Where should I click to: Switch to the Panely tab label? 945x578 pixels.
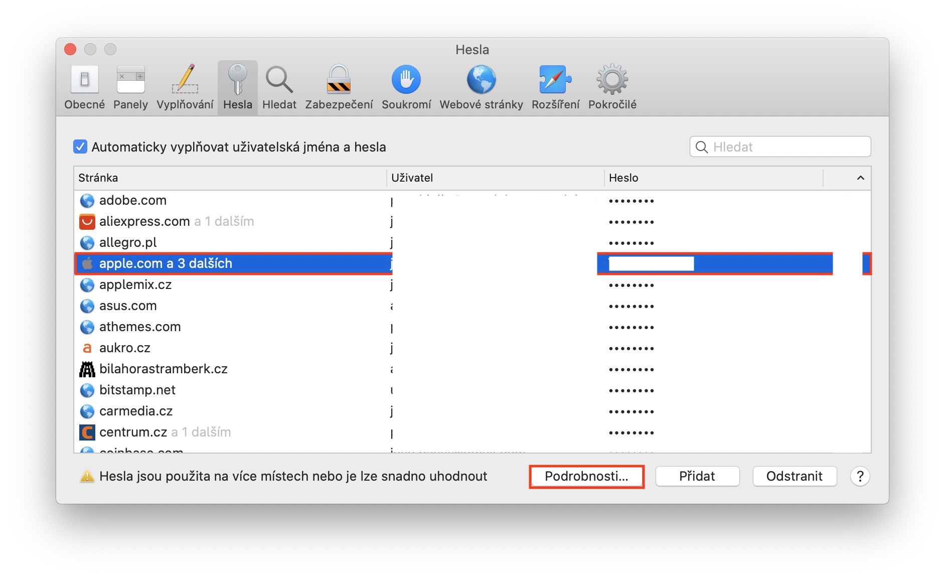130,104
